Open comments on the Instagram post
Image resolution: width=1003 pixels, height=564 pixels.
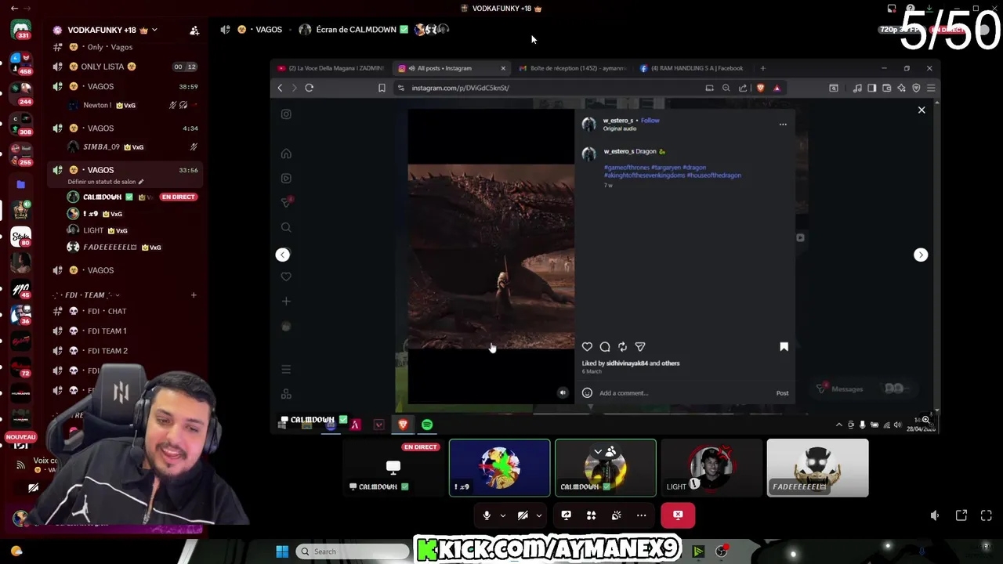coord(605,347)
